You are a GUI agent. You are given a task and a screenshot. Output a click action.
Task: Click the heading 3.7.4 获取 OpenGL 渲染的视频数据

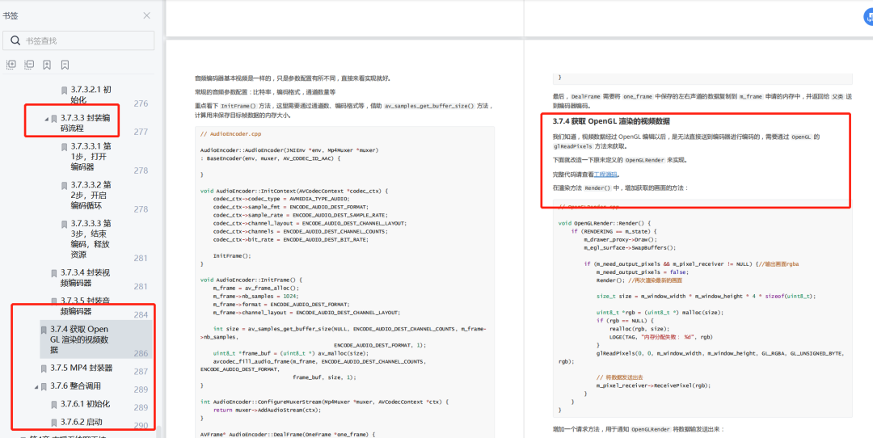coord(611,121)
